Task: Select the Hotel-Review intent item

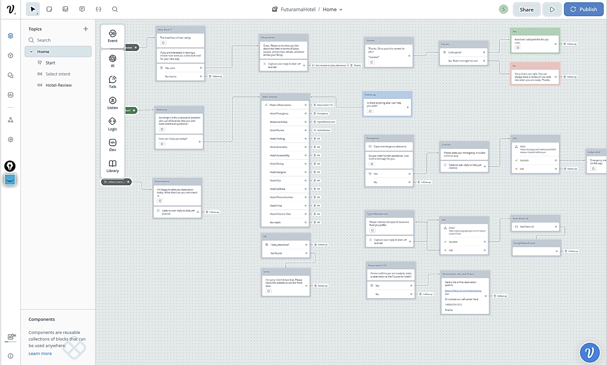Action: pos(58,85)
